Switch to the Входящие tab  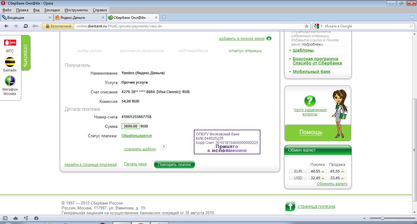pos(27,18)
